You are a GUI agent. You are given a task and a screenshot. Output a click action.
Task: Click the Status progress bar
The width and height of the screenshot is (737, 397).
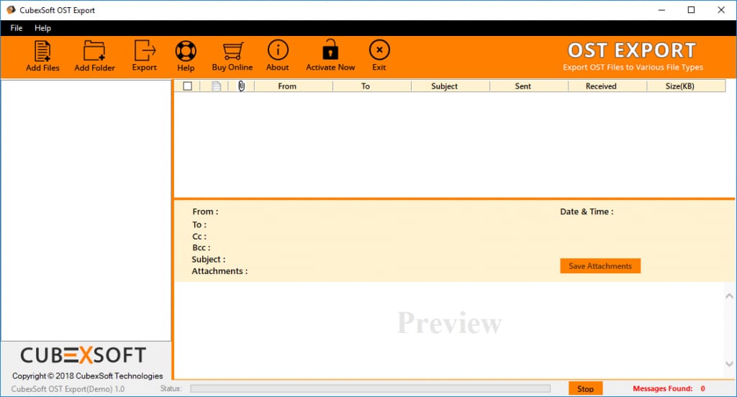click(371, 388)
